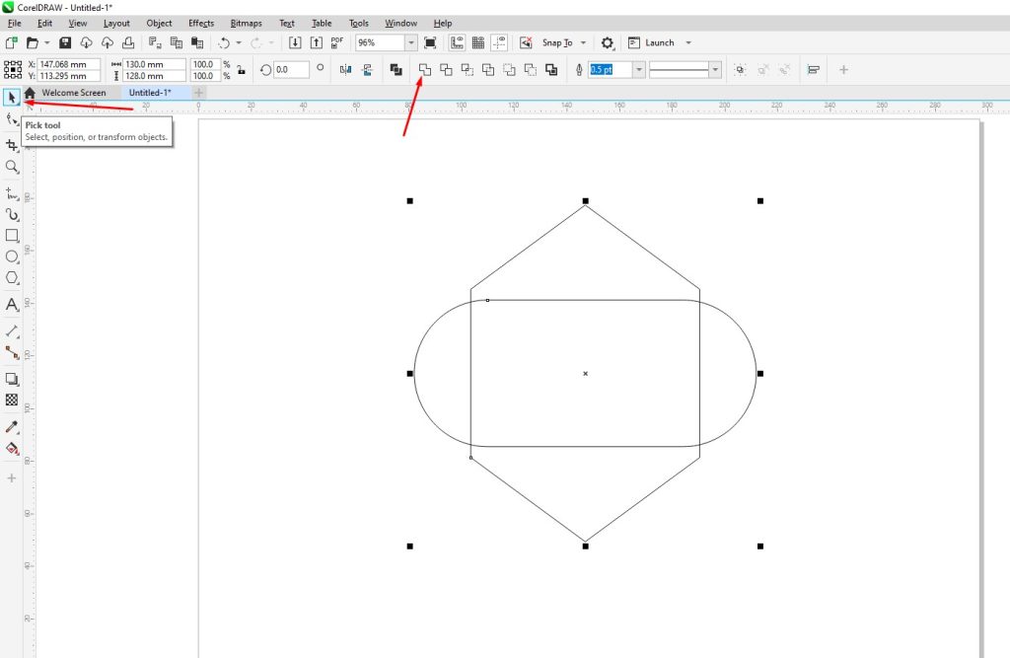Click the Save floppy disk icon
Viewport: 1010px width, 658px height.
[65, 43]
